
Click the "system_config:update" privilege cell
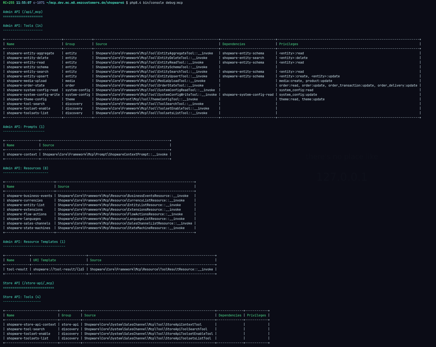(298, 95)
